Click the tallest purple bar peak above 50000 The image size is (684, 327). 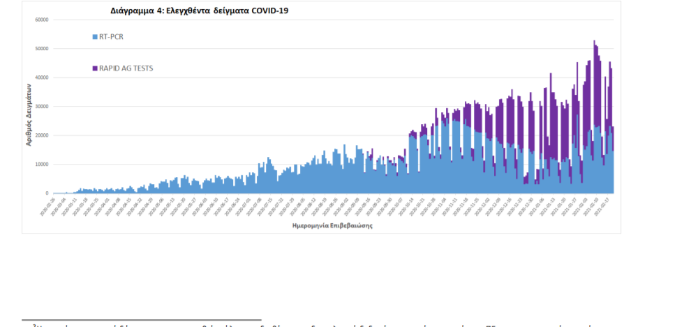595,43
